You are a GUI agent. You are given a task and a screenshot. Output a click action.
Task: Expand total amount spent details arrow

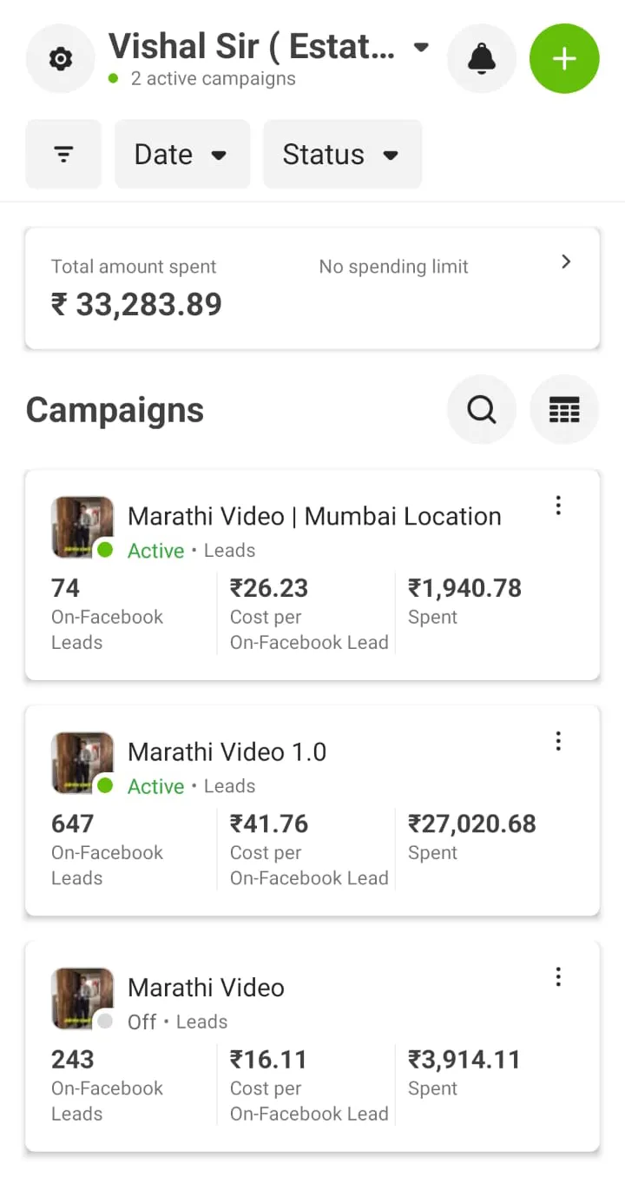[566, 261]
